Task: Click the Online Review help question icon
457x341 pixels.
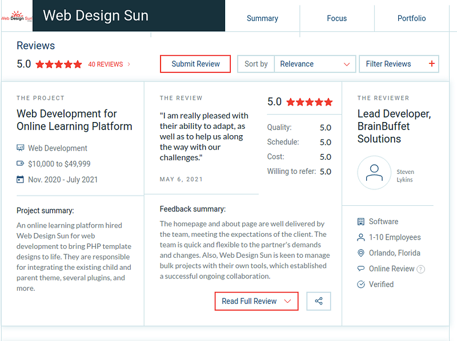Action: (421, 269)
